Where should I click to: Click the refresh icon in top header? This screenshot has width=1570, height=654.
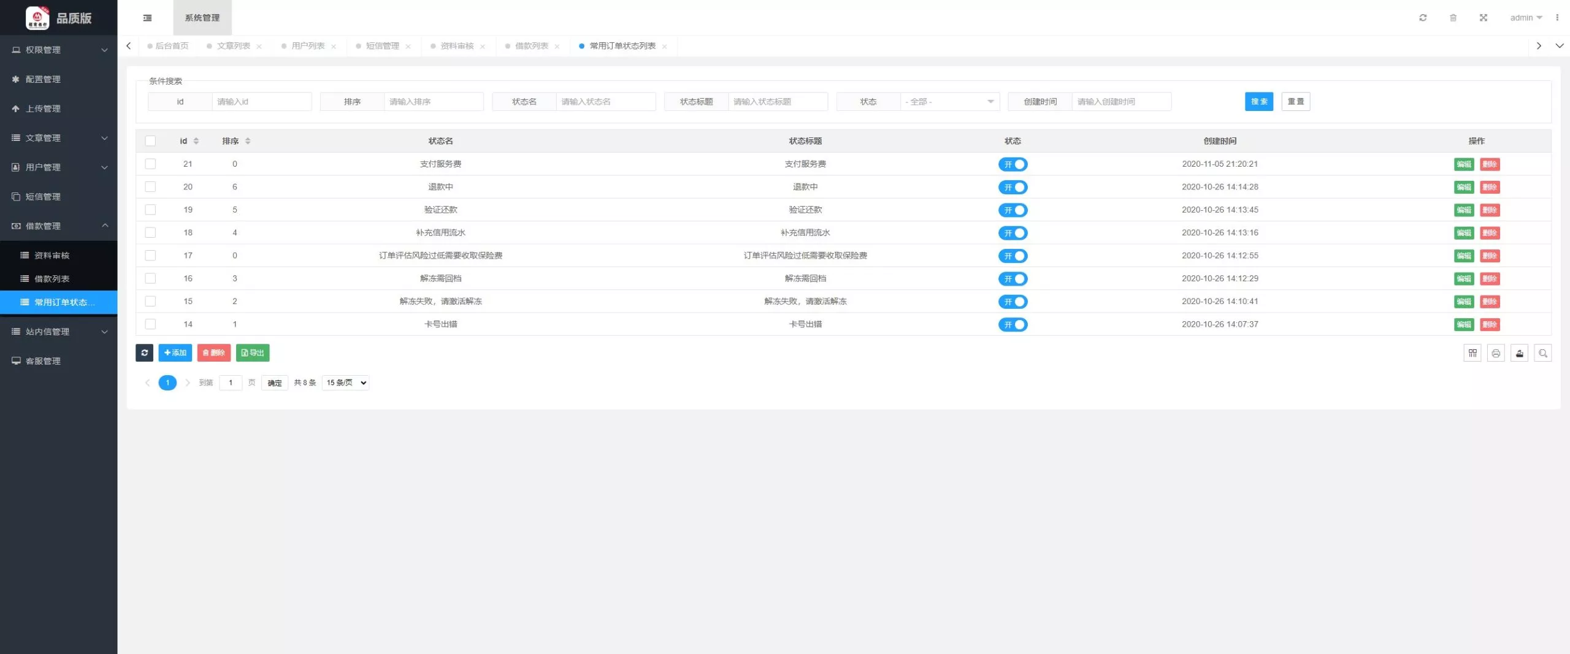point(1423,18)
